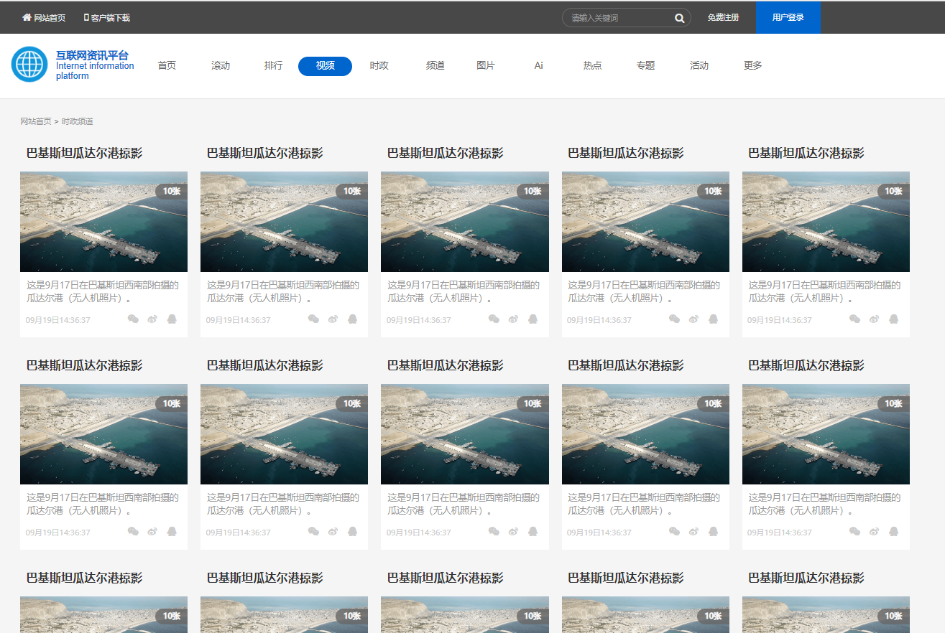Open the top-row fifth card's port photo

point(826,222)
